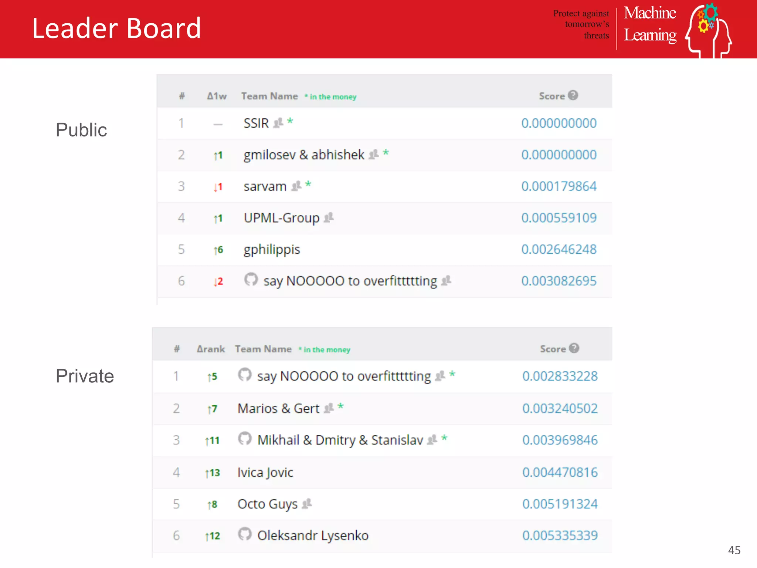Click the Score help icon in Private table
The width and height of the screenshot is (757, 568).
coord(574,348)
